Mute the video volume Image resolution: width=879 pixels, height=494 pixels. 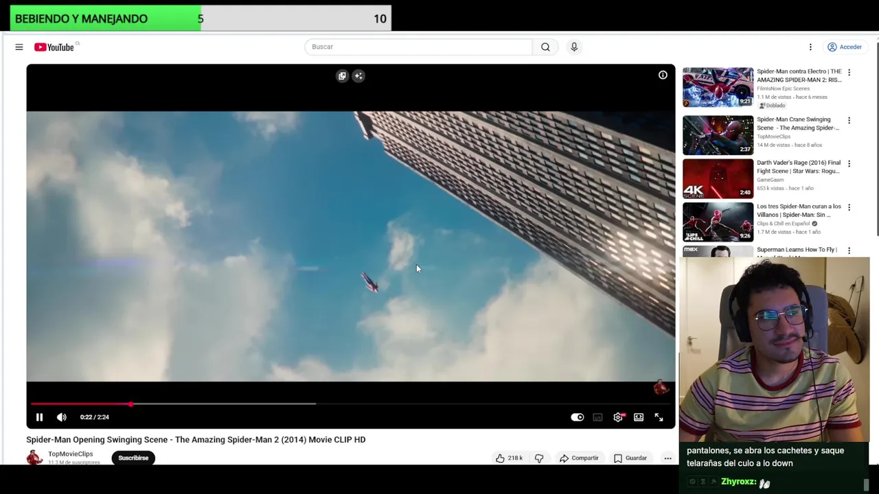click(x=62, y=417)
